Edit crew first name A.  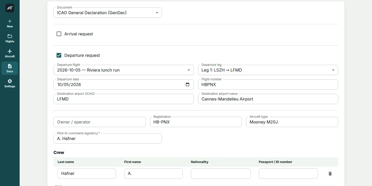153,174
